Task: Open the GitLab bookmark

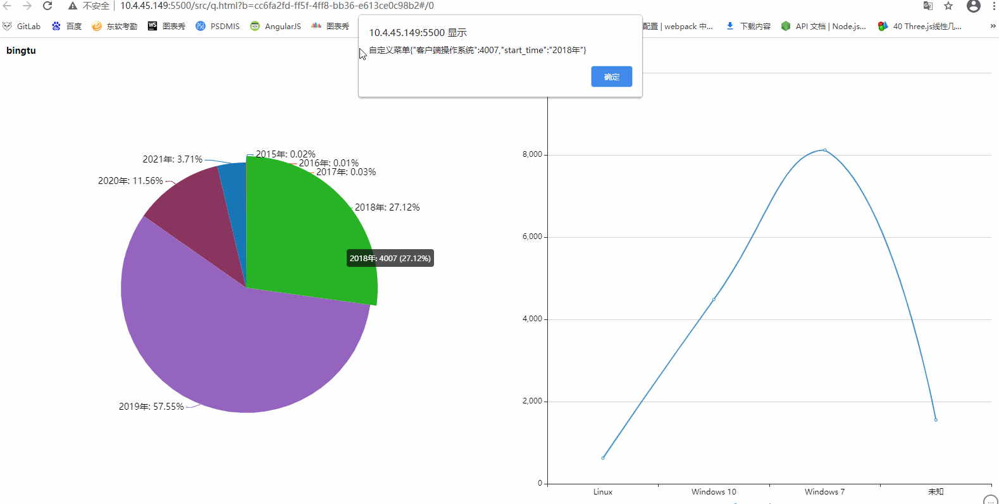Action: 22,26
